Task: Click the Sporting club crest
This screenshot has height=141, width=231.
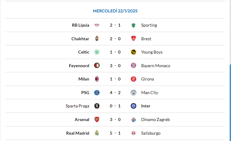Action: tap(134, 25)
